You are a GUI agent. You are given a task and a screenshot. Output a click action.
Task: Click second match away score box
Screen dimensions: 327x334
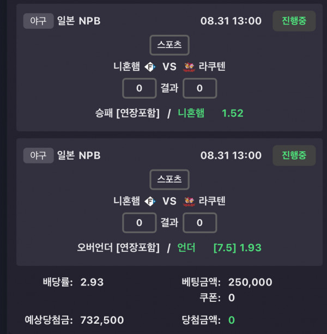coord(199,223)
